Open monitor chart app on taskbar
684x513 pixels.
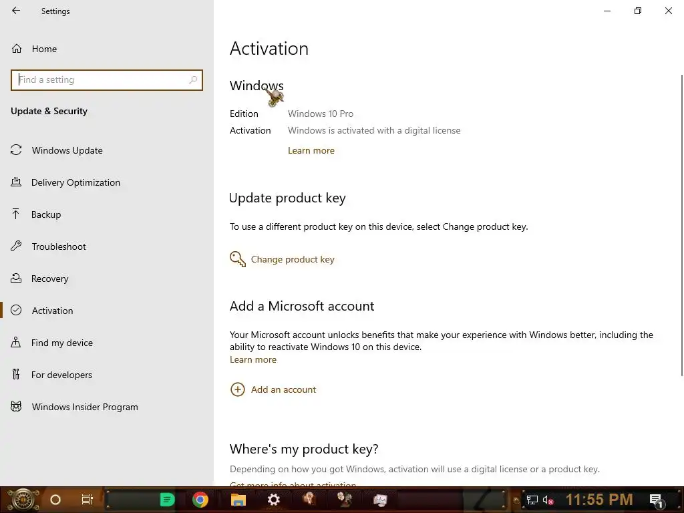coord(380,500)
